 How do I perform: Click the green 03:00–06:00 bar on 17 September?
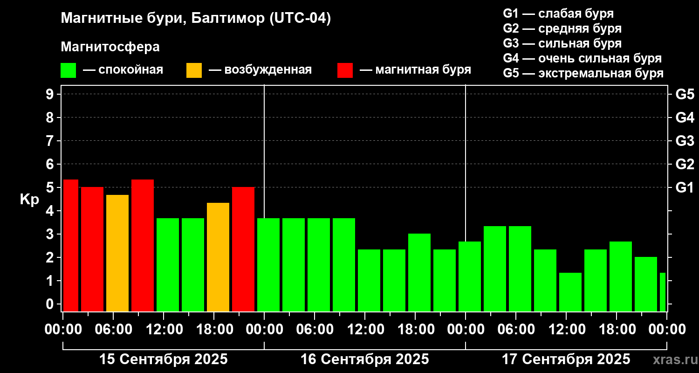pyautogui.click(x=495, y=269)
